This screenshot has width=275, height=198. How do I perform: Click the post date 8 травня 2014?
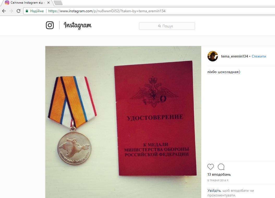pos(218,181)
